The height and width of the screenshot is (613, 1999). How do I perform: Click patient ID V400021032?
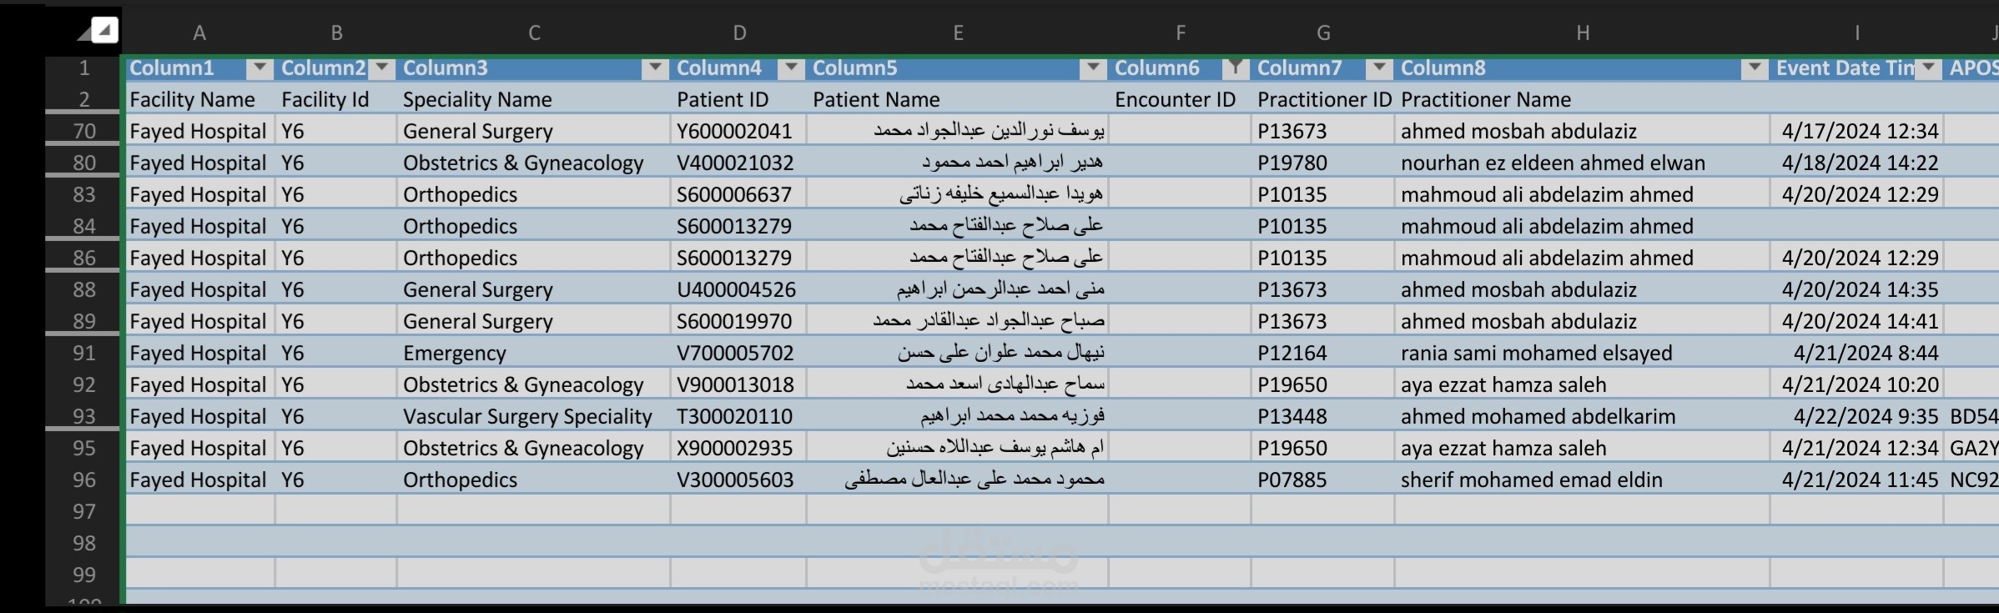pyautogui.click(x=739, y=163)
